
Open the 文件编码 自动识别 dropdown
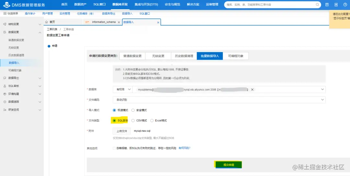point(219,100)
